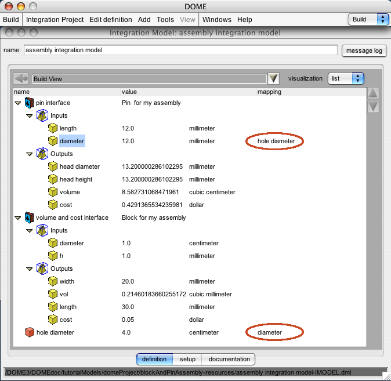Click the file path in the status bar
This screenshot has width=391, height=381.
pos(178,372)
